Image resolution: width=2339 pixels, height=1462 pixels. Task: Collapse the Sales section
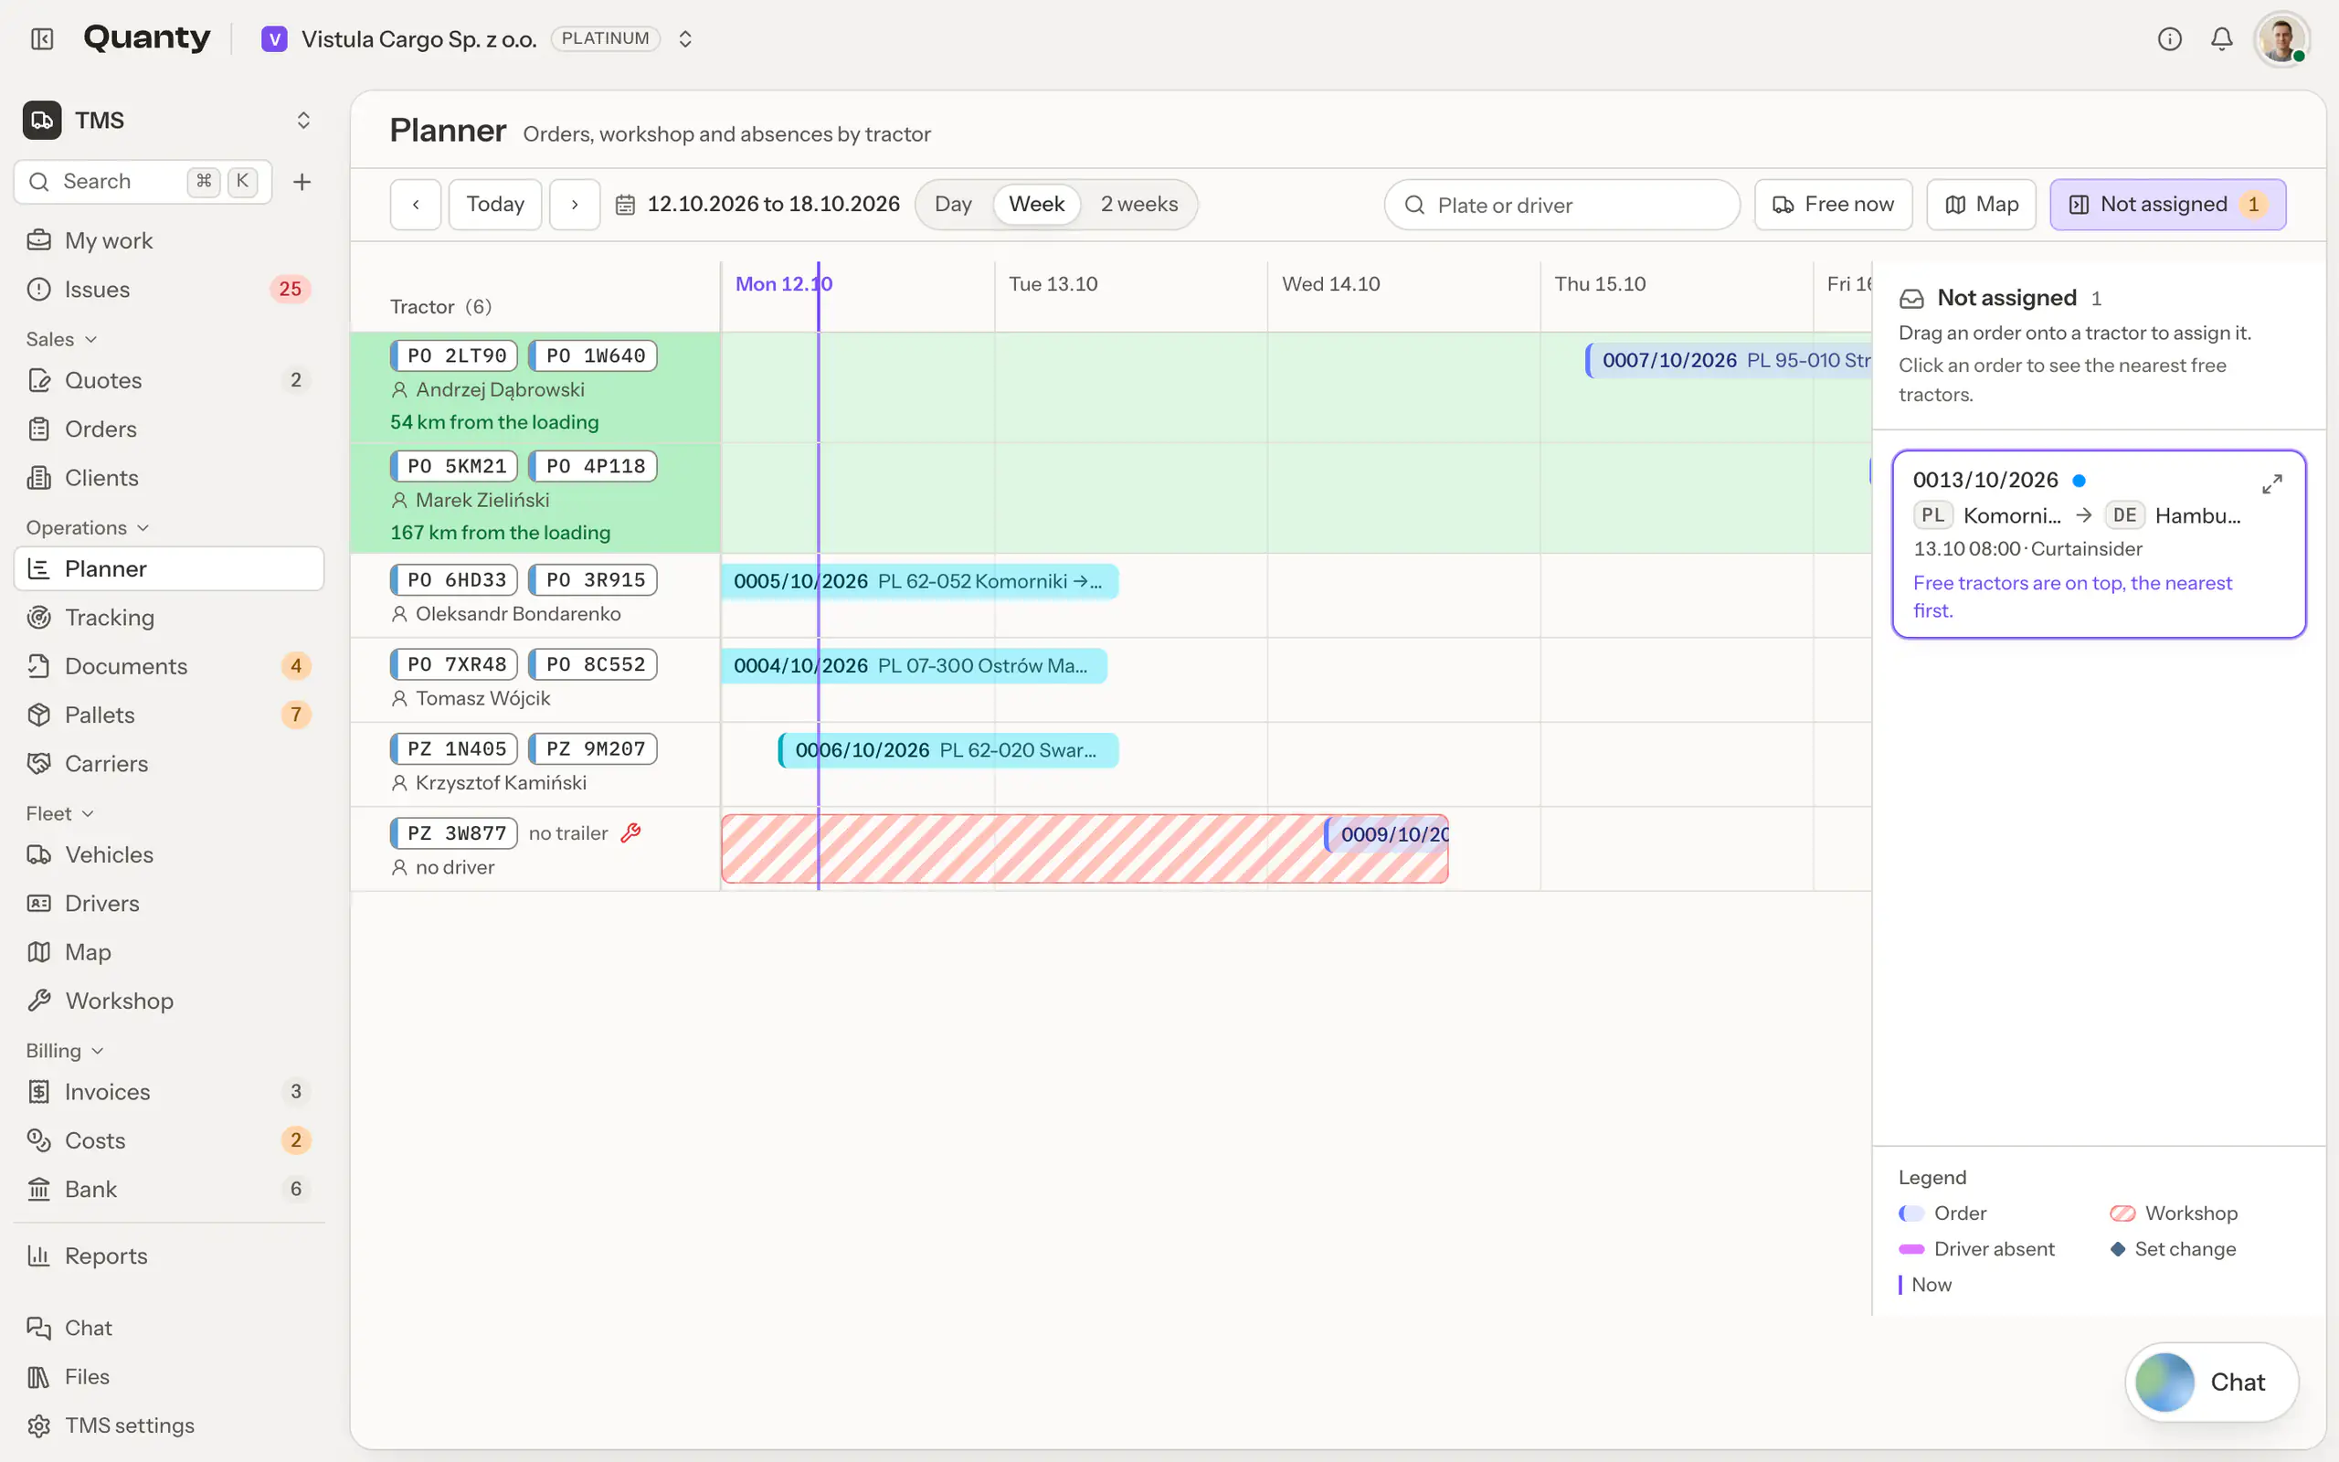pos(62,338)
